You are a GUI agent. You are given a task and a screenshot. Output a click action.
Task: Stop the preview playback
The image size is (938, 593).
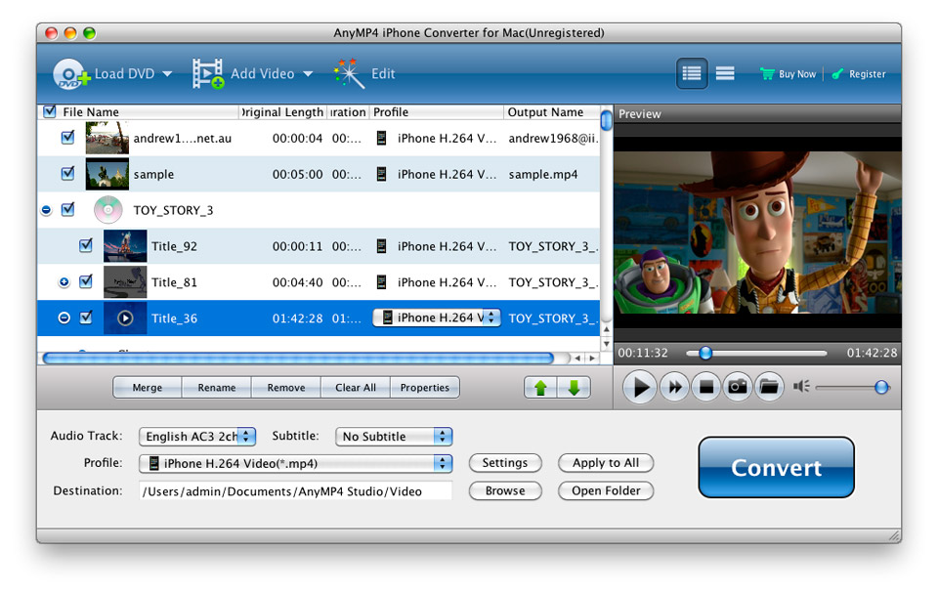[705, 387]
